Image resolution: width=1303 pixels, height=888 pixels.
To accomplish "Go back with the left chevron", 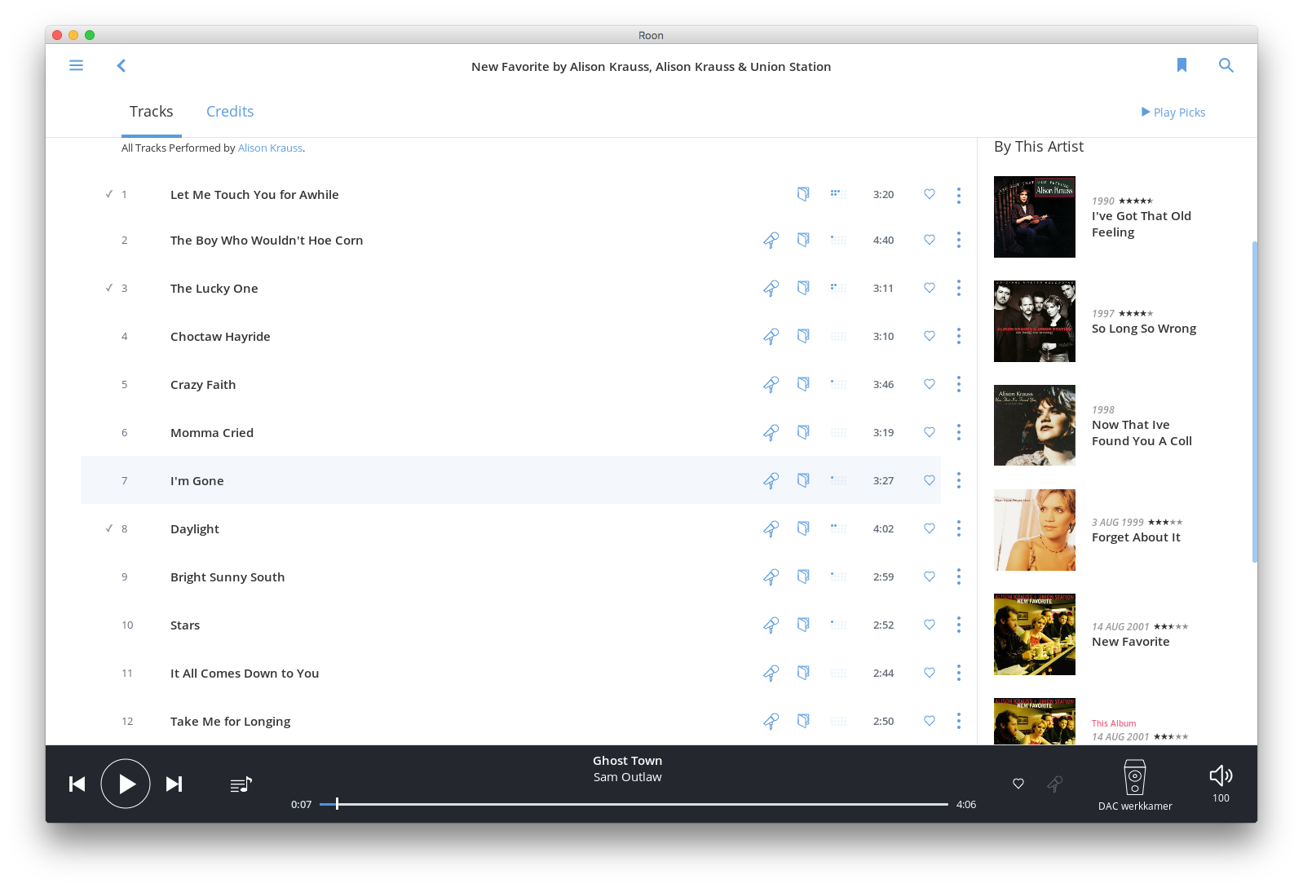I will tap(121, 65).
